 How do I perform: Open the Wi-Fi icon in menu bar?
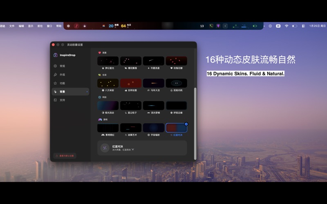287,26
